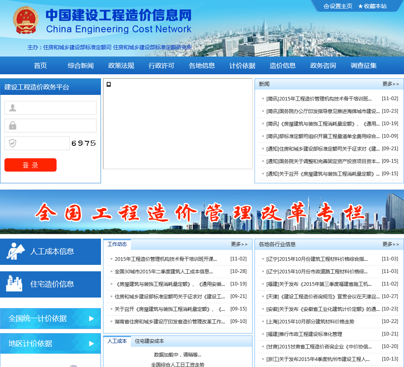Open the 关于召开《房屋建筑与装饰工程消耗量定额》 工作动态 item

[170, 309]
